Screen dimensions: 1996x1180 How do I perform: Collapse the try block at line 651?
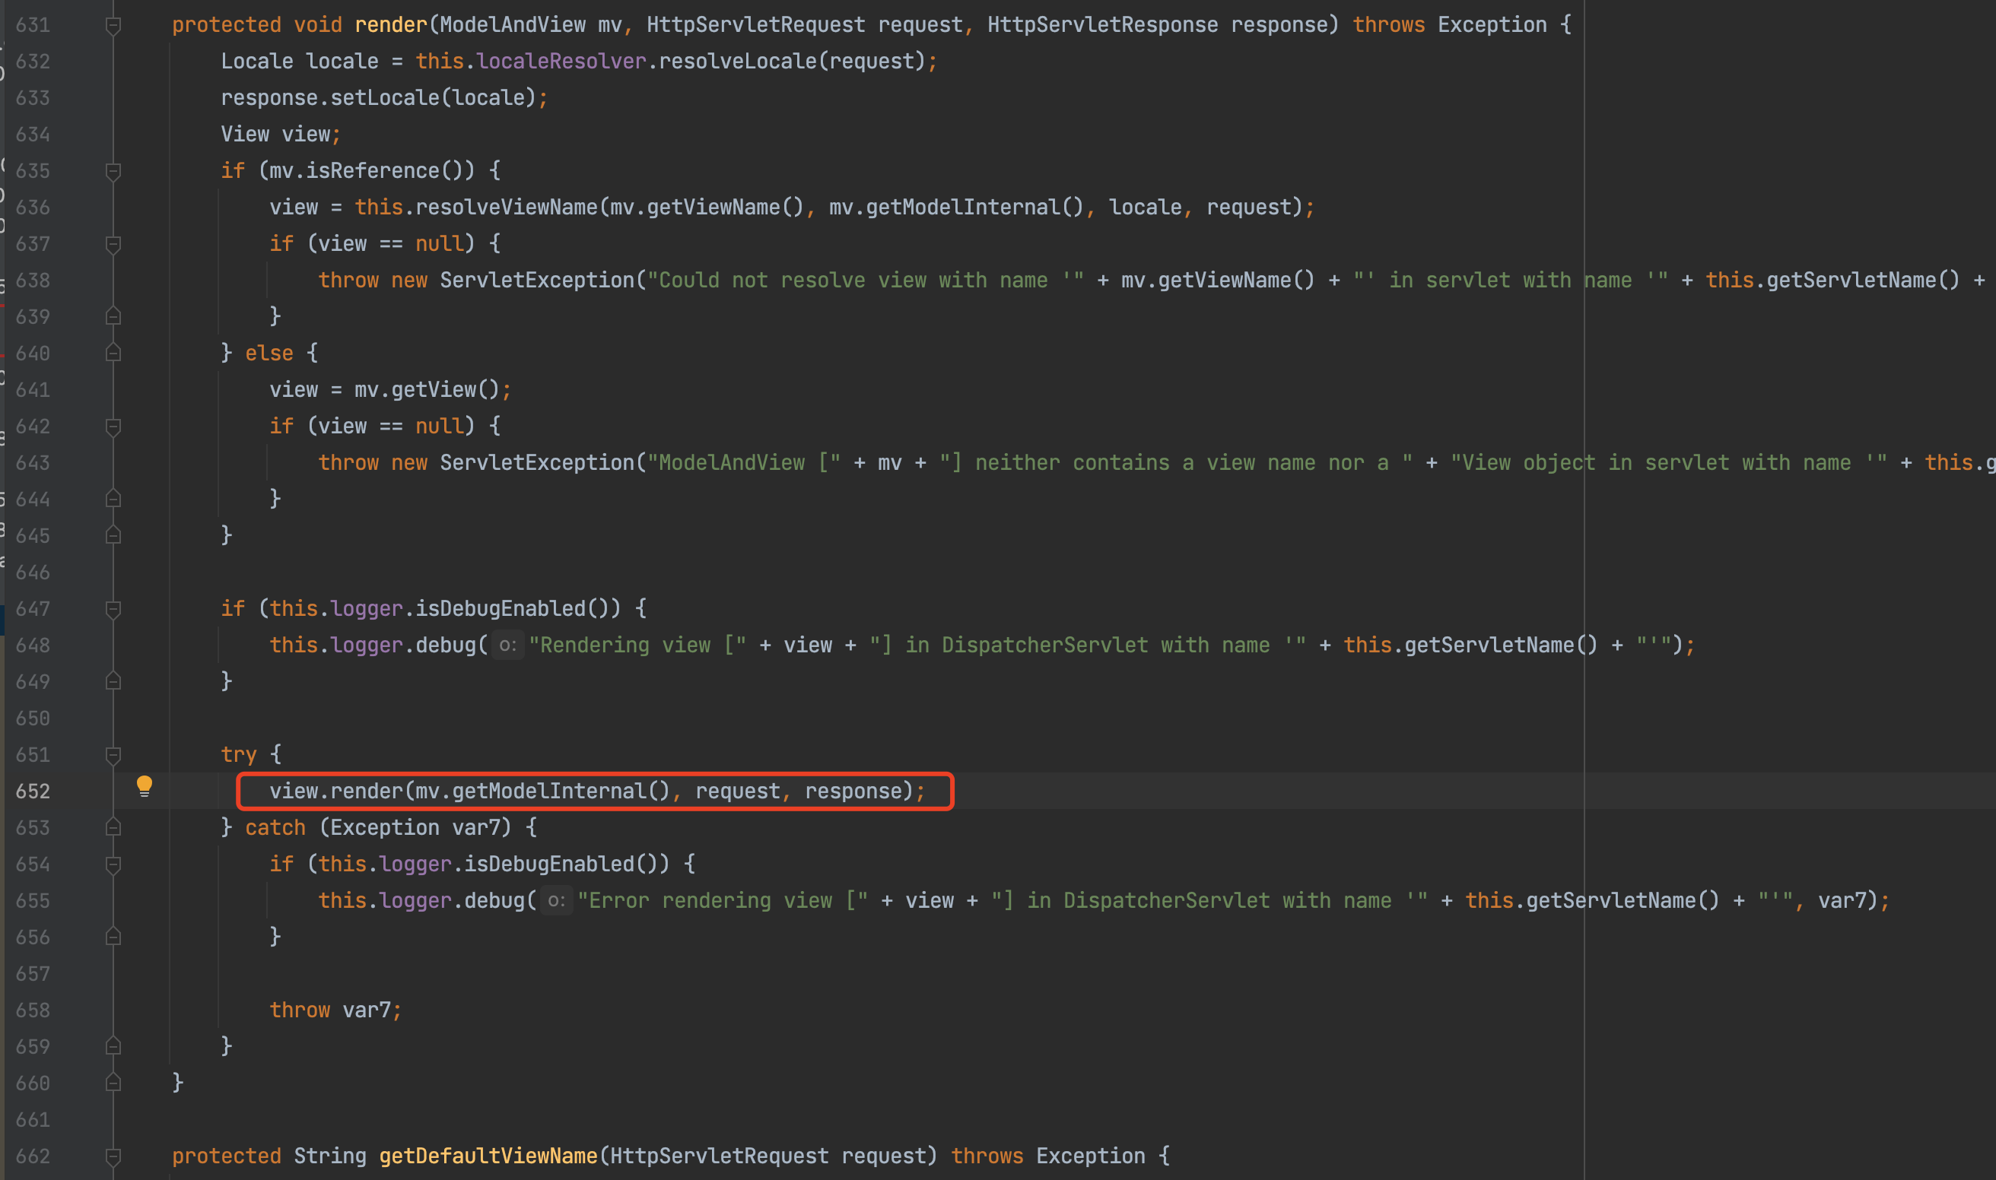[113, 754]
